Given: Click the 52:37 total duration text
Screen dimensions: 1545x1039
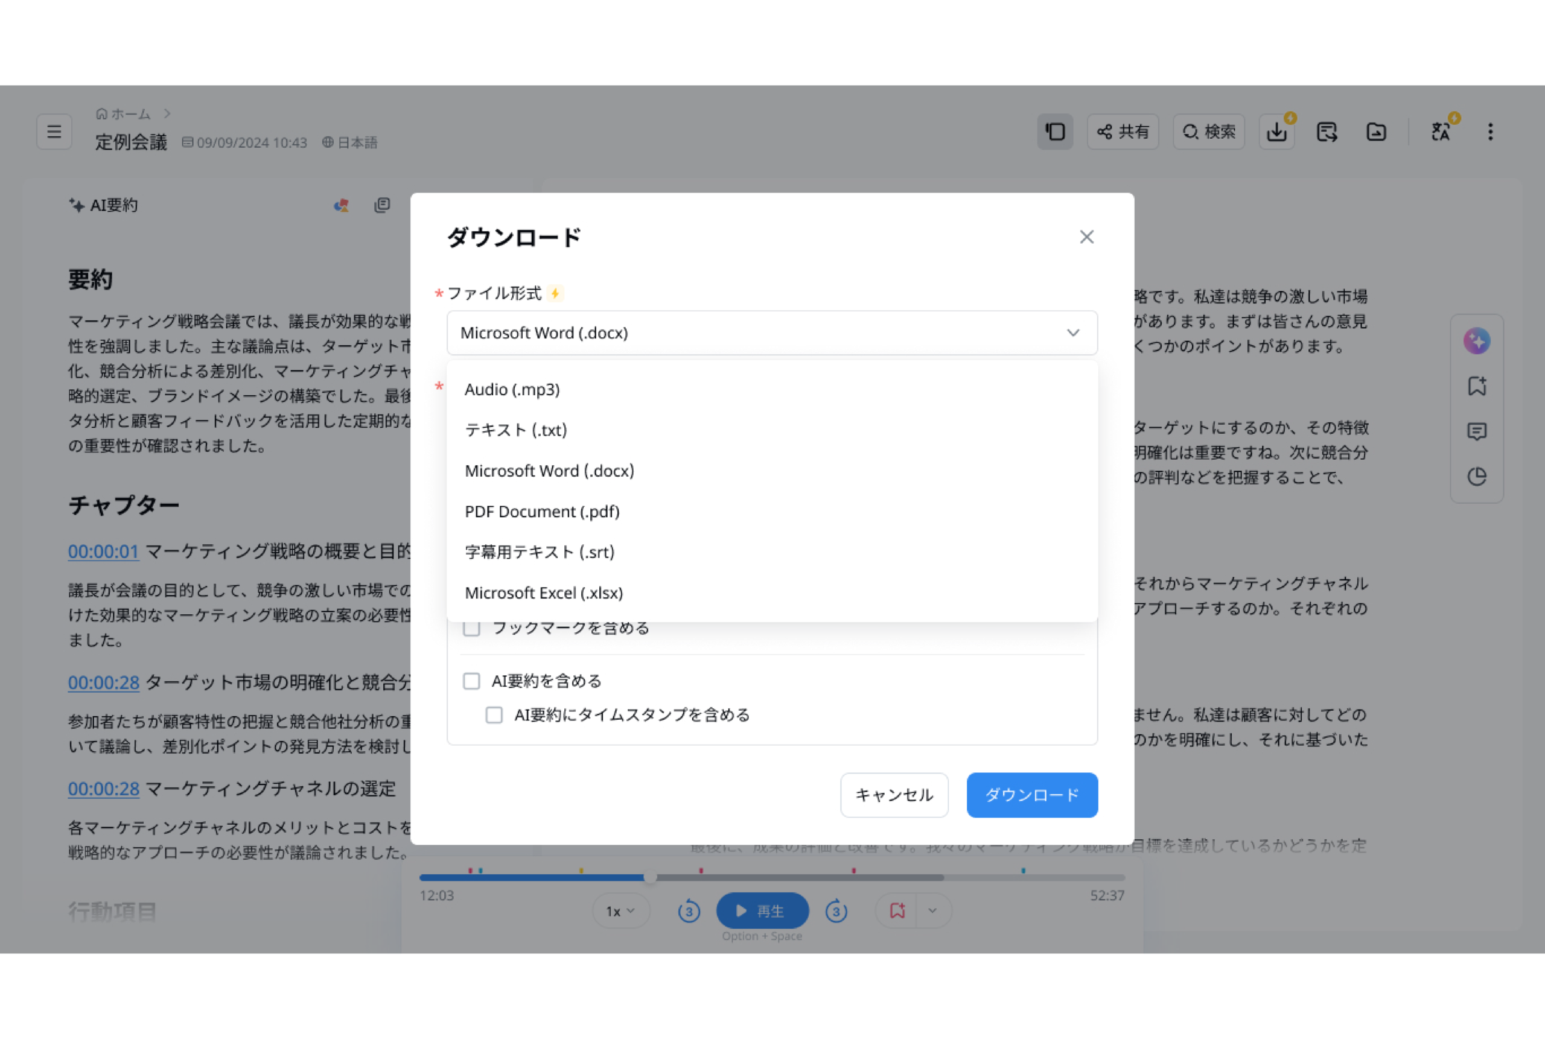Looking at the screenshot, I should tap(1107, 896).
